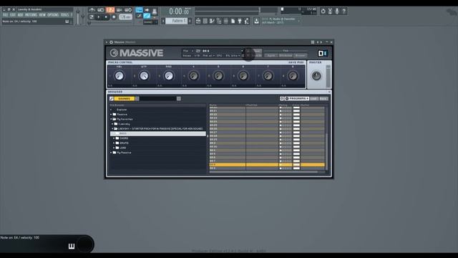Image resolution: width=458 pixels, height=258 pixels.
Task: Expand the CHORD folder
Action: point(114,138)
